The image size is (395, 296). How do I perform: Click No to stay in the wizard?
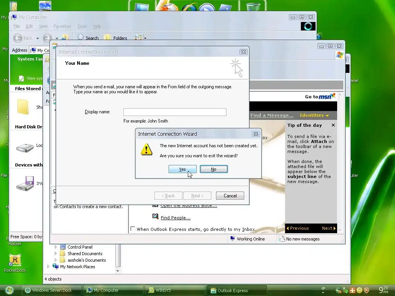pos(214,169)
